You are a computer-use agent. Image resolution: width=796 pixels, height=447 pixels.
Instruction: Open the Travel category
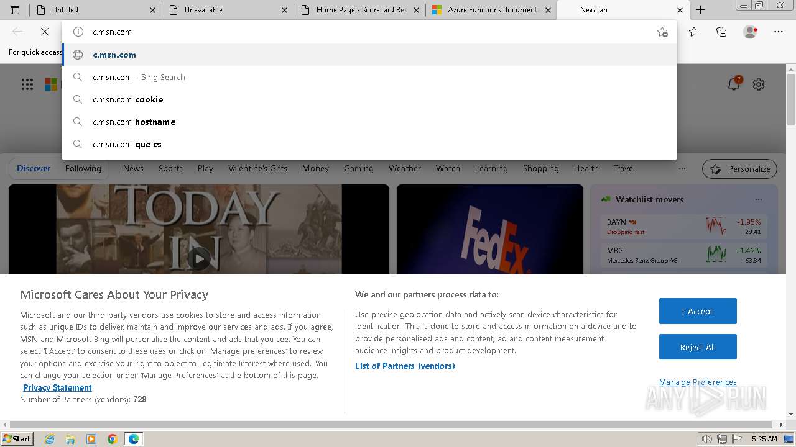click(624, 168)
